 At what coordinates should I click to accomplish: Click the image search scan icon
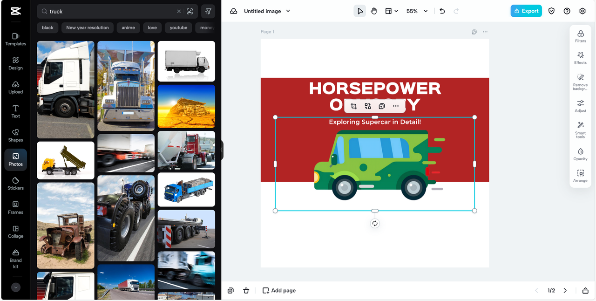click(190, 11)
